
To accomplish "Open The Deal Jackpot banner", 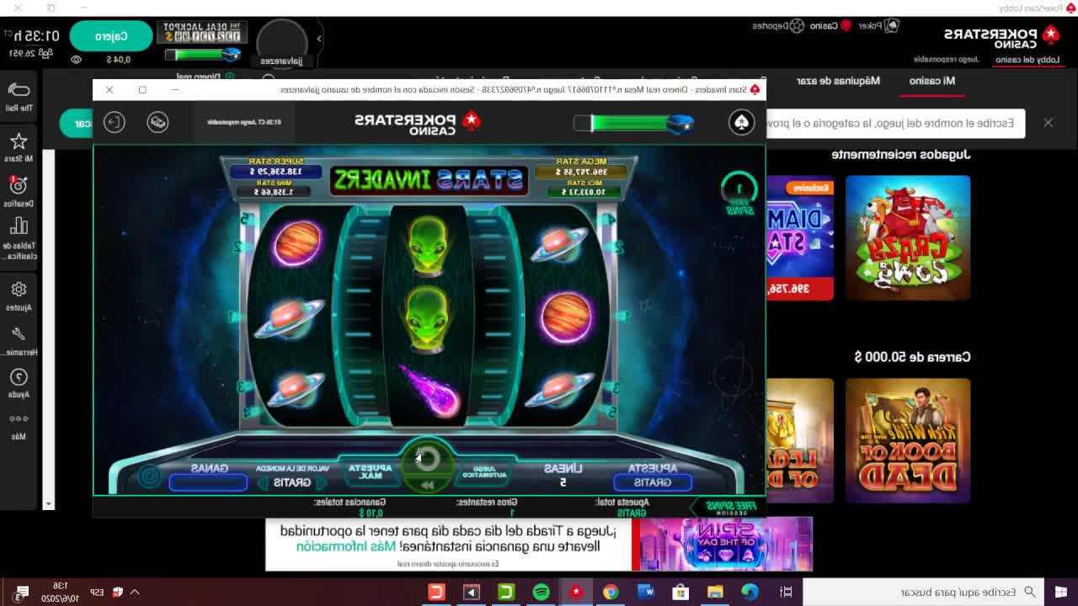I will pyautogui.click(x=203, y=33).
